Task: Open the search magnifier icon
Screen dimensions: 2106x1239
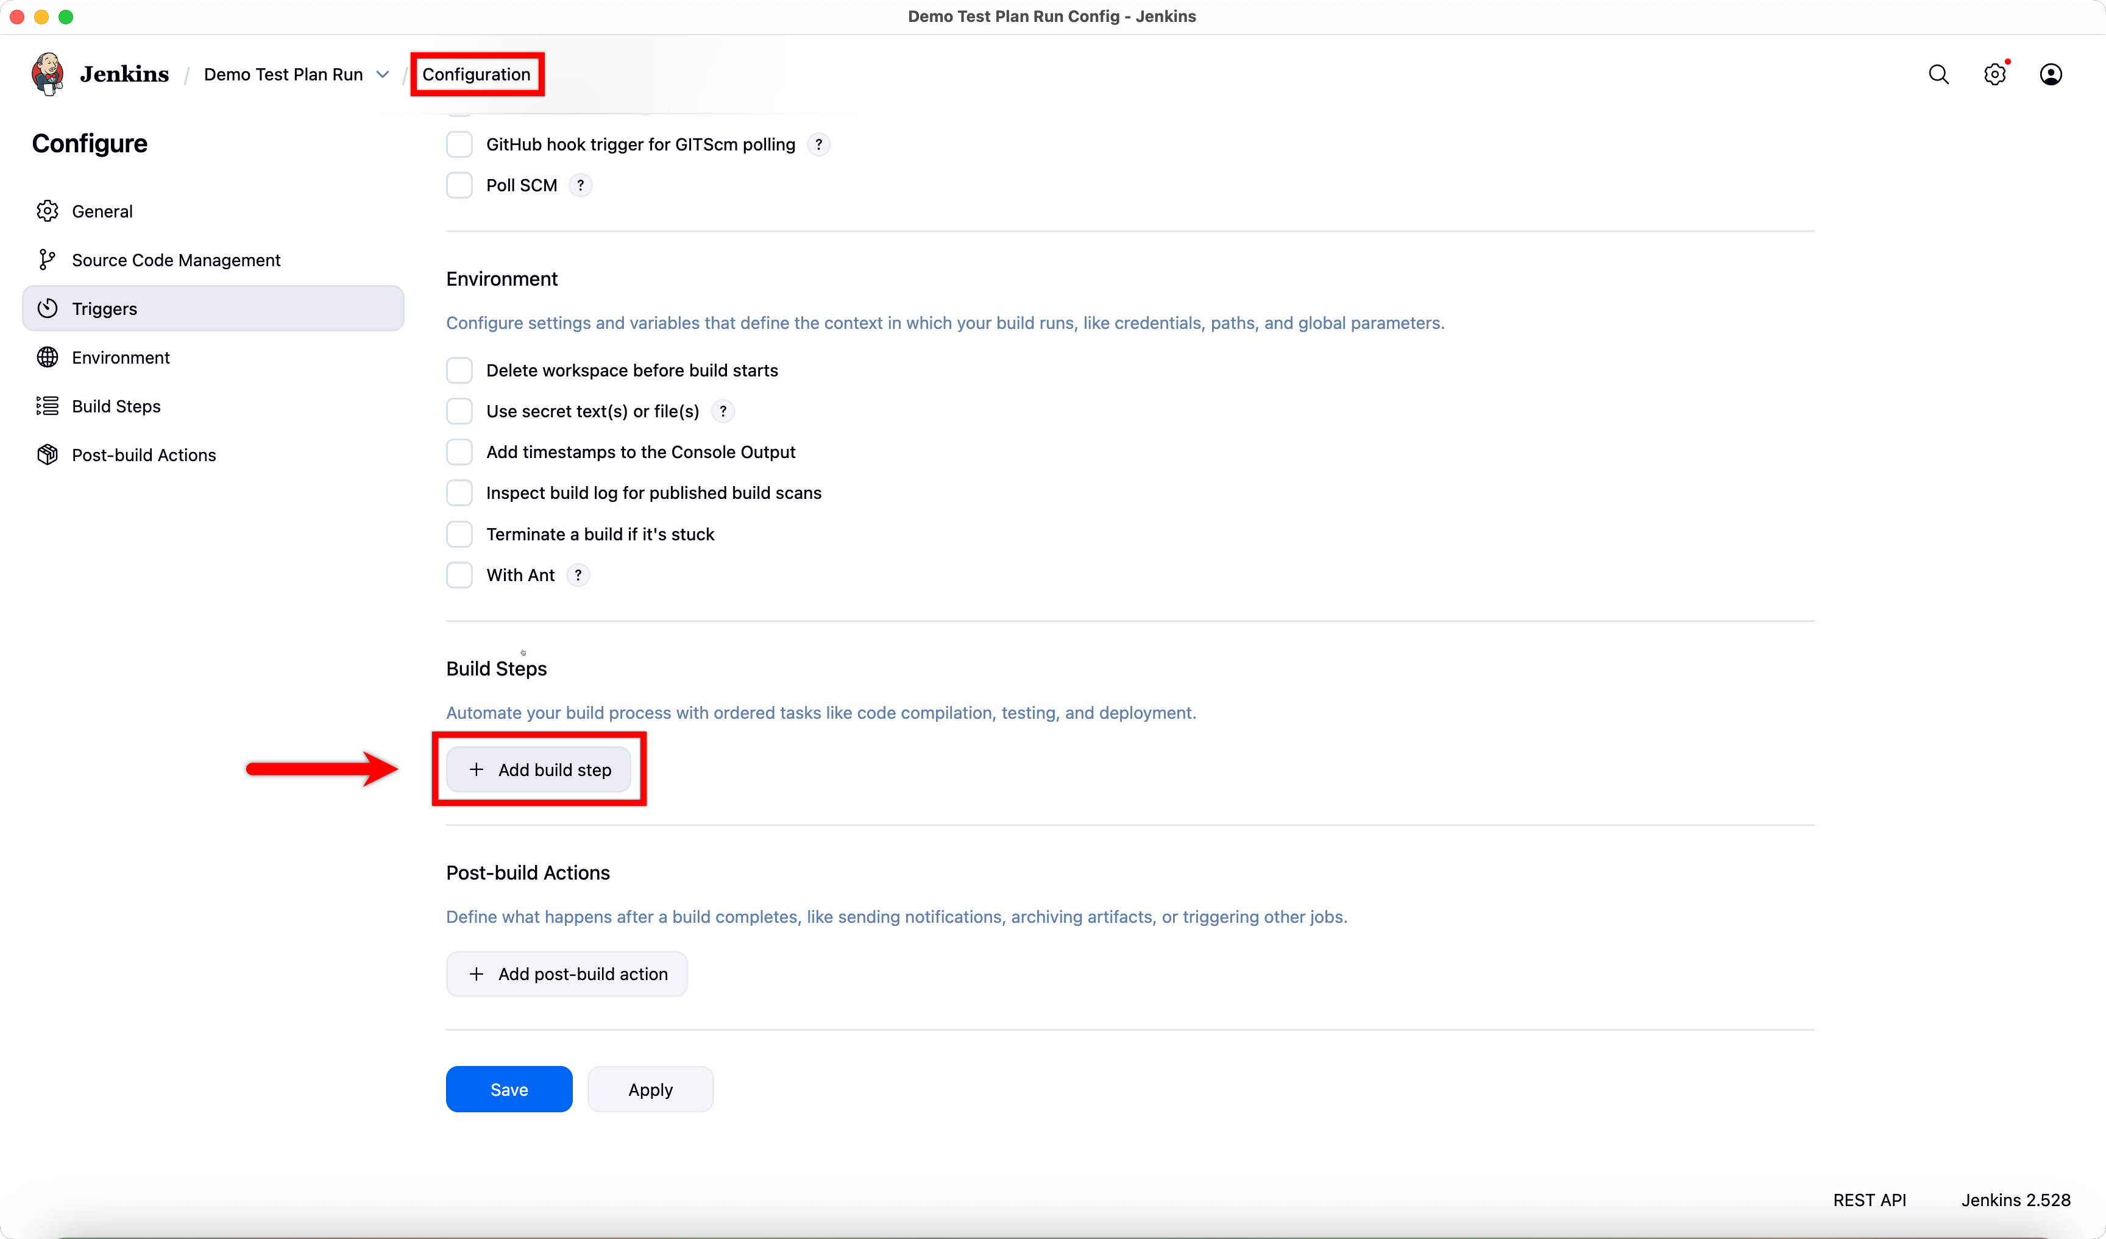Action: coord(1938,74)
